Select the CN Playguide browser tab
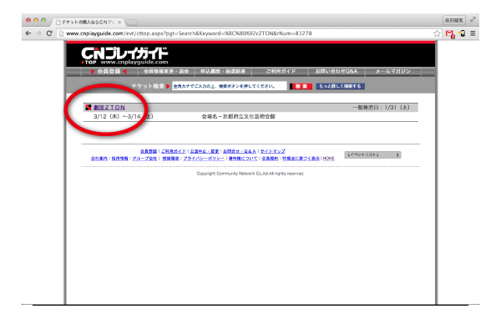501x334 pixels. [x=87, y=22]
